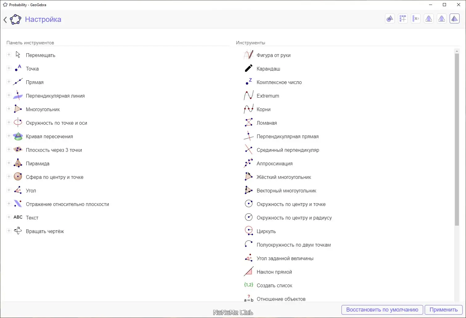Viewport: 466px width, 318px height.
Task: Click the Применить button
Action: point(444,310)
